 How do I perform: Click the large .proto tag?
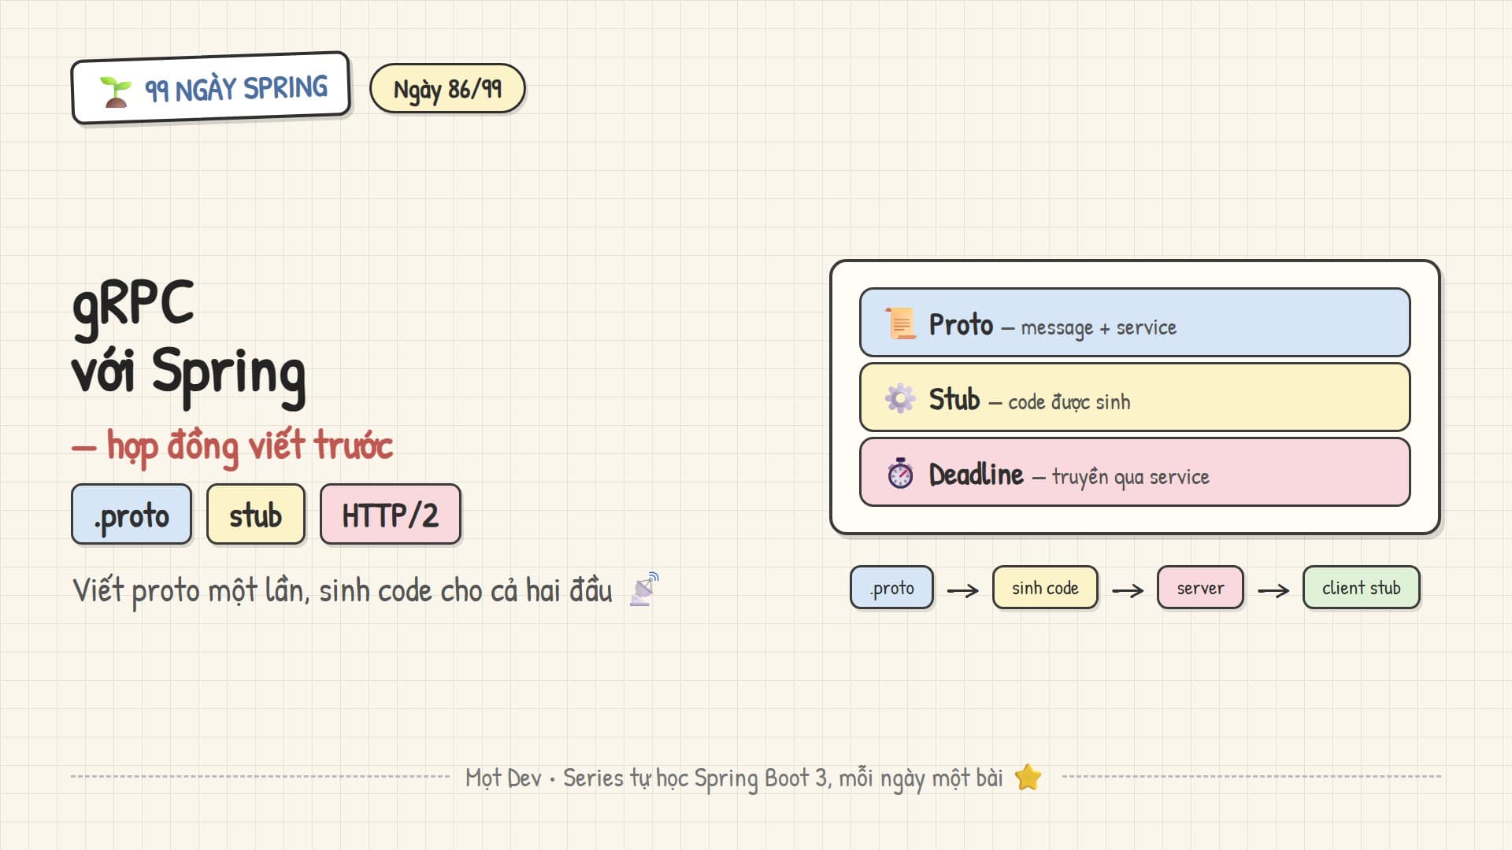[x=132, y=514]
